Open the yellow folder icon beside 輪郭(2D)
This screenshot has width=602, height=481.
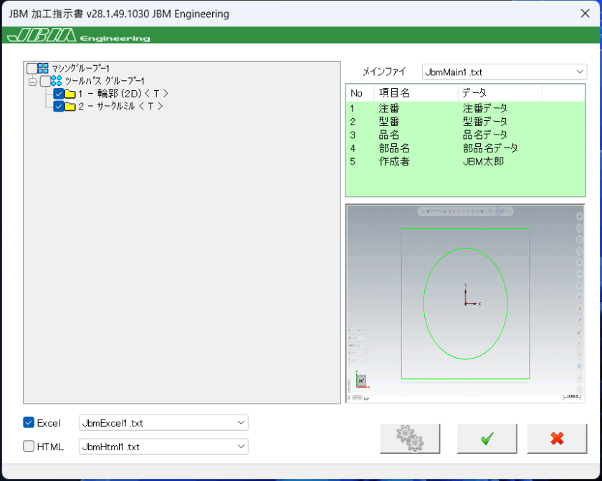70,93
